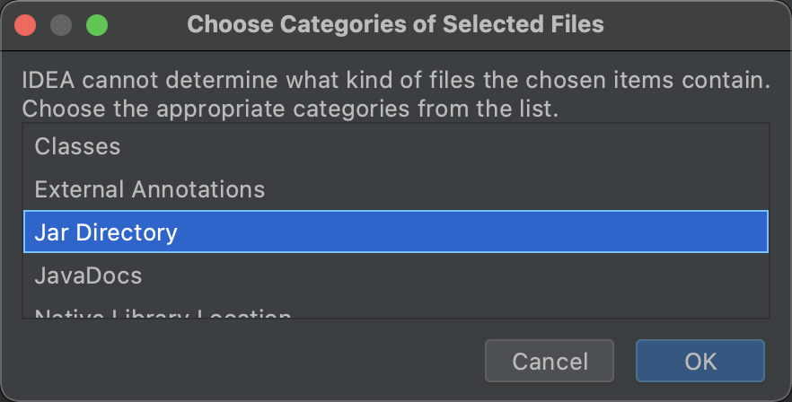
Task: Pick the partially visible Native Library Location item
Action: (x=163, y=314)
